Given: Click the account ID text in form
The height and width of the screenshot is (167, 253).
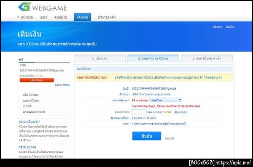Looking at the screenshot, I should click(x=154, y=88).
